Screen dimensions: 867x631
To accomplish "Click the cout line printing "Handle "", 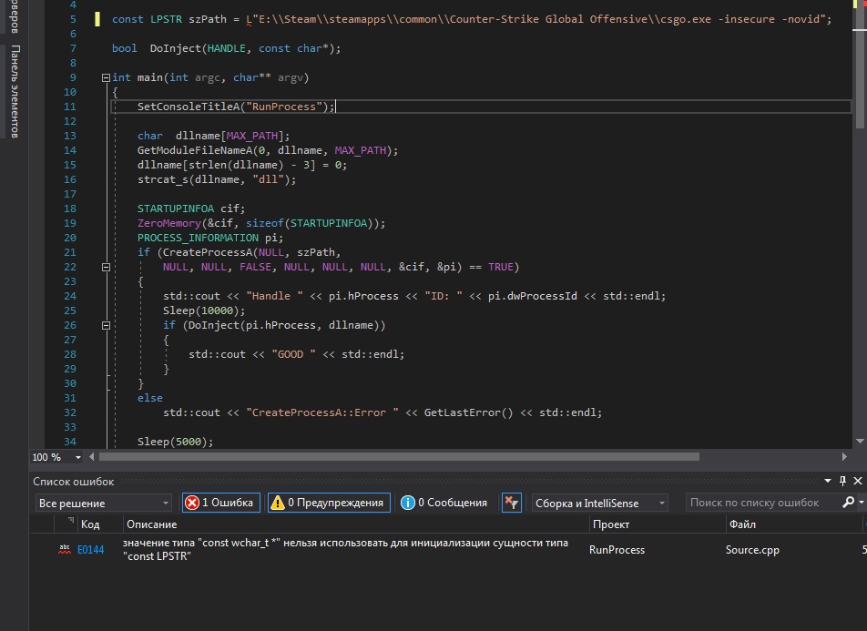I will pos(414,297).
